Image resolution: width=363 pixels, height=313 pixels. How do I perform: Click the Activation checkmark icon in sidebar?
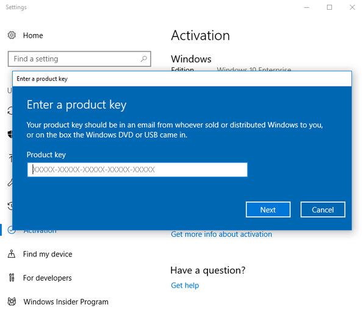pos(11,230)
